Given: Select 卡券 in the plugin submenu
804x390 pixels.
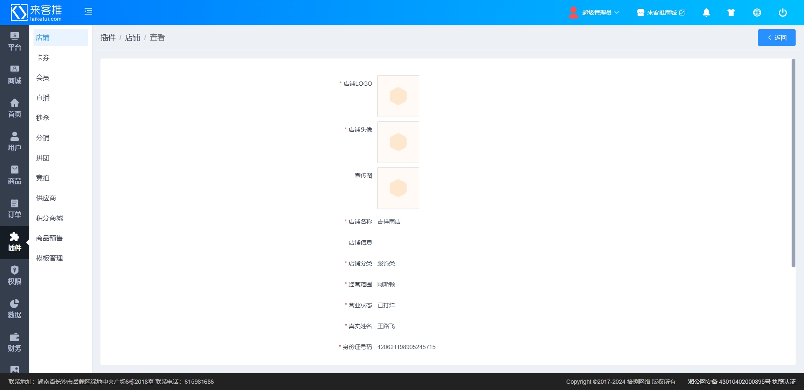Looking at the screenshot, I should [43, 58].
